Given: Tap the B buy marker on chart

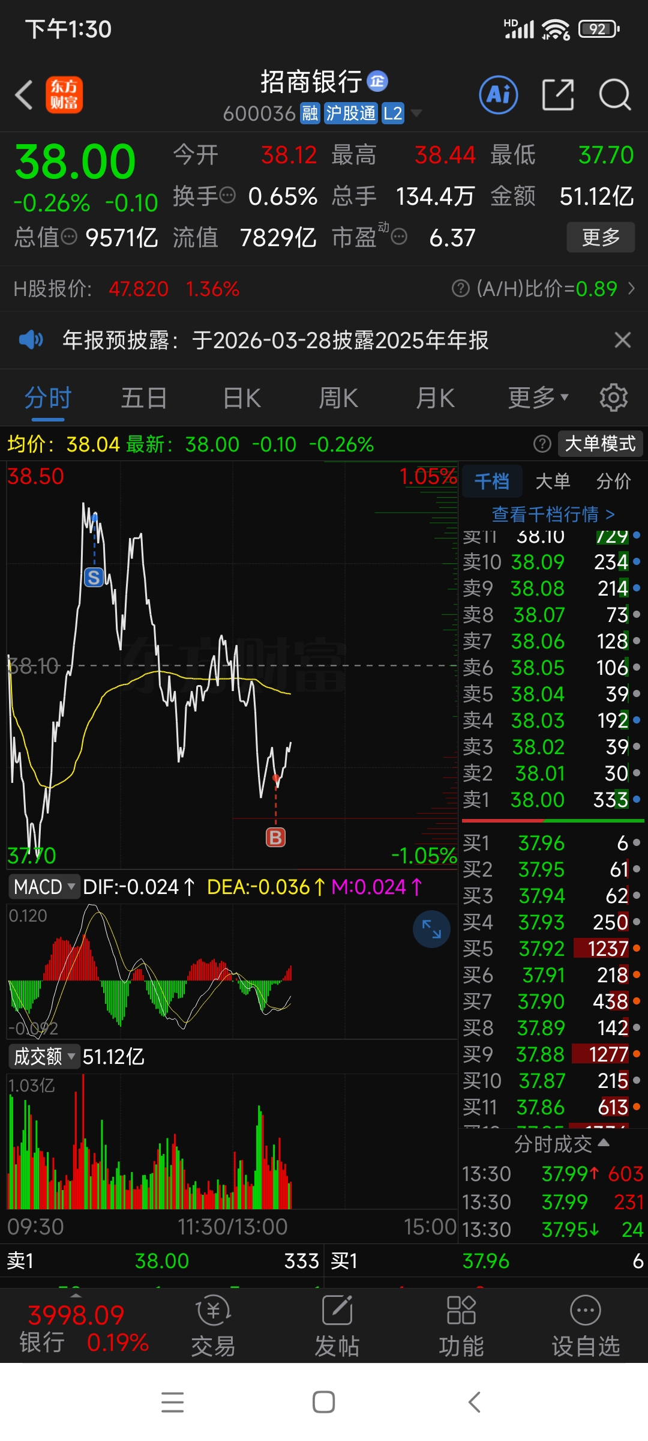Looking at the screenshot, I should 276,837.
